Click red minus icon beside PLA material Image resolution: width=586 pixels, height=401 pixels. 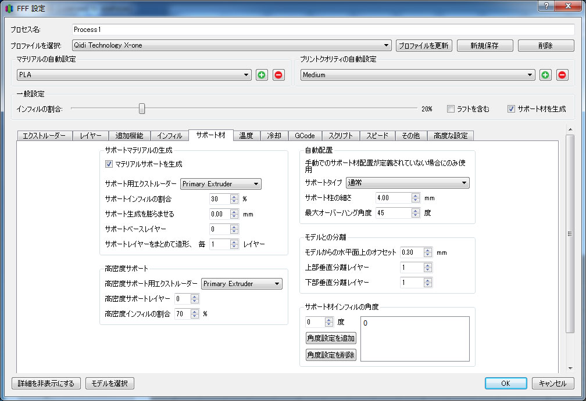click(x=278, y=75)
